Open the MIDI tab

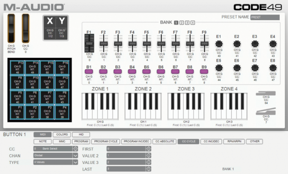point(43,134)
